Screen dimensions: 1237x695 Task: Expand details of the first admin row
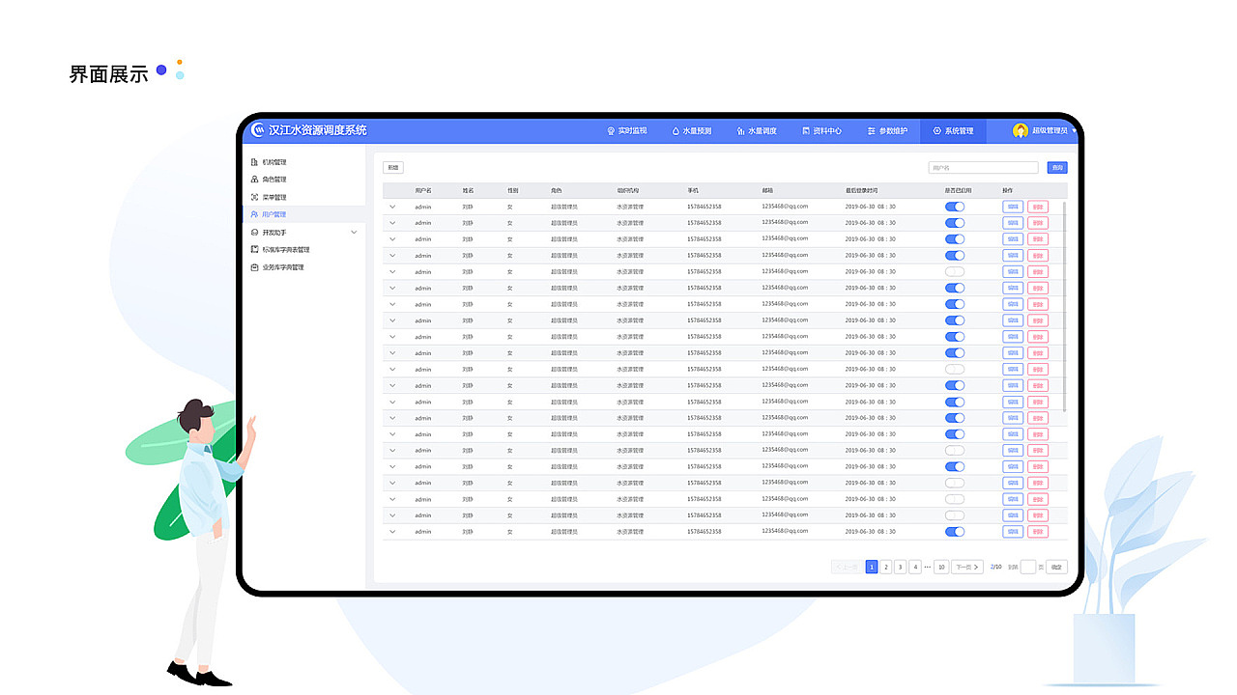coord(392,207)
